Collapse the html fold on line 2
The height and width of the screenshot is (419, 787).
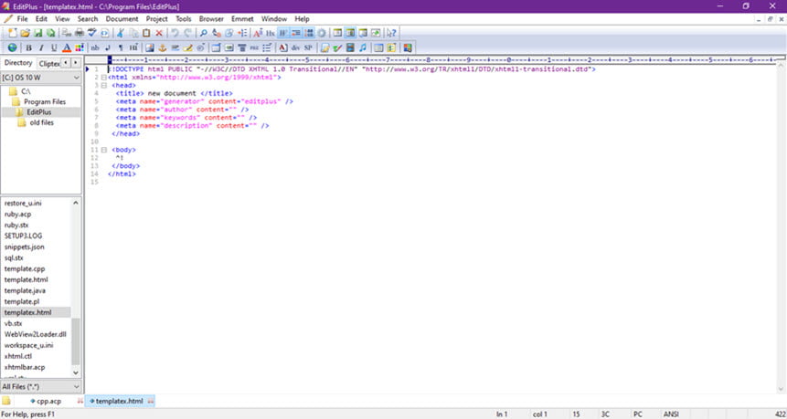(104, 78)
